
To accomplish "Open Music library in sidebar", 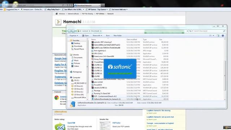I will [75, 60].
